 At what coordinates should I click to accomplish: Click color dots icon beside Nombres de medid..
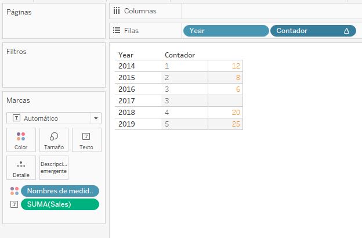(15, 191)
